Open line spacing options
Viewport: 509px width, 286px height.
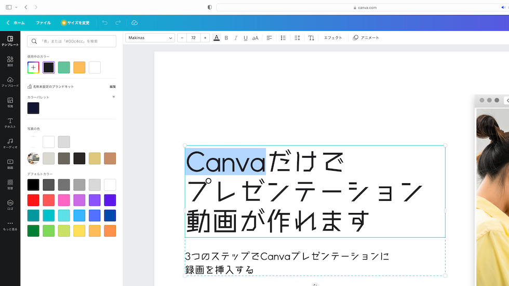297,38
